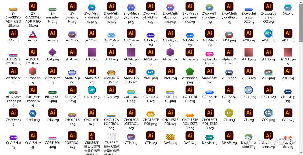This screenshot has width=303, height=155.
Task: Click the file name "CHOLATE.svg"
Action: [91, 122]
